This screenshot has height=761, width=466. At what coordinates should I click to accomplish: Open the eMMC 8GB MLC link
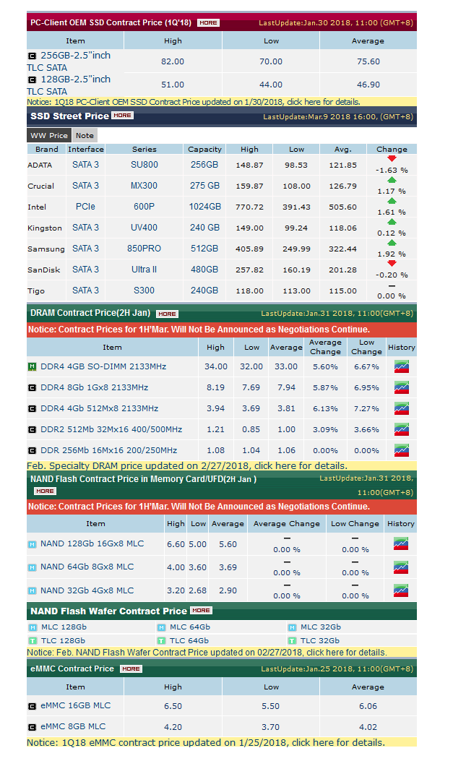click(x=73, y=726)
